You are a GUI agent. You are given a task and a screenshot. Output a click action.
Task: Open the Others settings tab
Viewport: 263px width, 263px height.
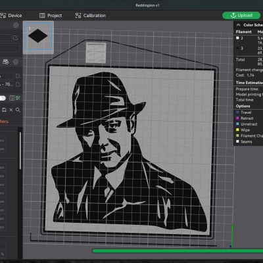[x=4, y=122]
